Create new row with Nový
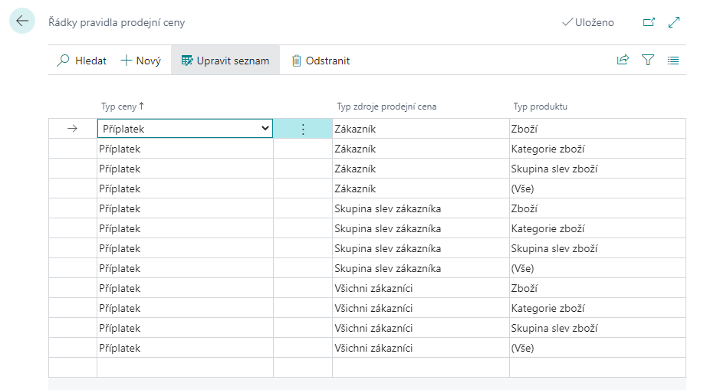Image resolution: width=707 pixels, height=390 pixels. tap(141, 61)
